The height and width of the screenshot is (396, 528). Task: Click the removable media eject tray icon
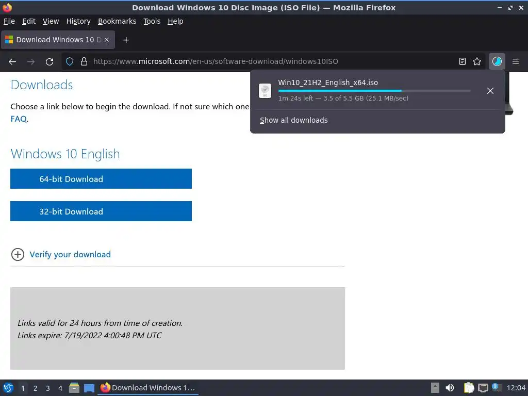435,388
